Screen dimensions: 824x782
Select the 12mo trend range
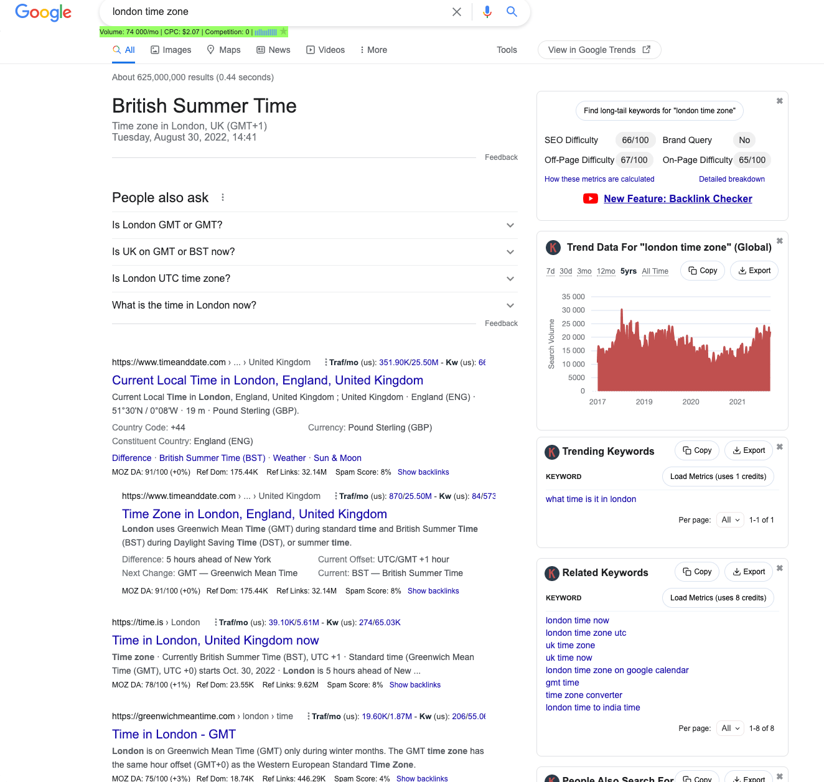(x=606, y=271)
